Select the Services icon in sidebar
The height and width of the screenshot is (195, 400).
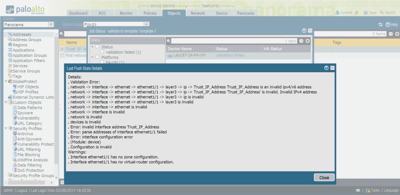tap(10, 66)
